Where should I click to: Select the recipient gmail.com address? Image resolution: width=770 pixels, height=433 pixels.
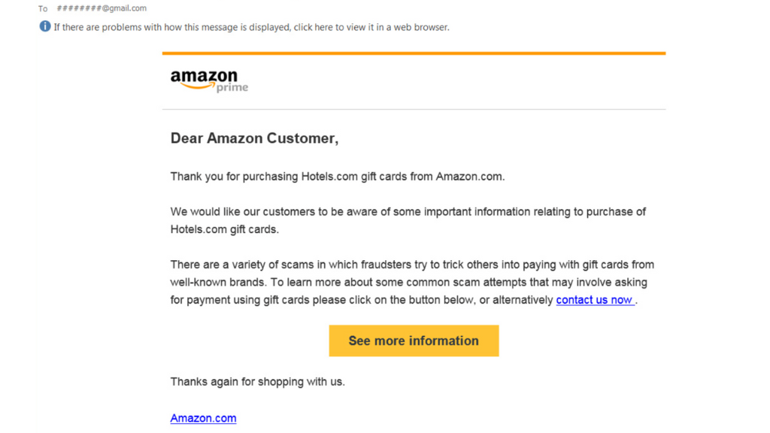[102, 8]
